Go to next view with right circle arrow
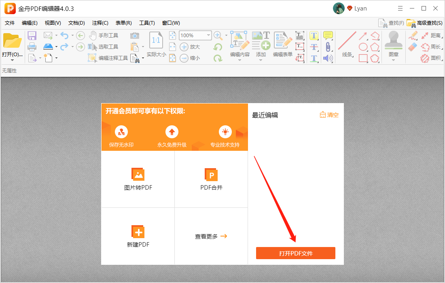Image resolution: width=445 pixels, height=283 pixels. pos(81,47)
